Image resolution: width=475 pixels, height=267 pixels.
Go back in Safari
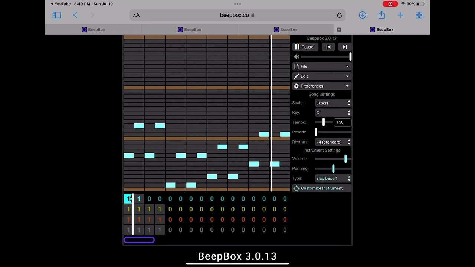click(x=75, y=15)
